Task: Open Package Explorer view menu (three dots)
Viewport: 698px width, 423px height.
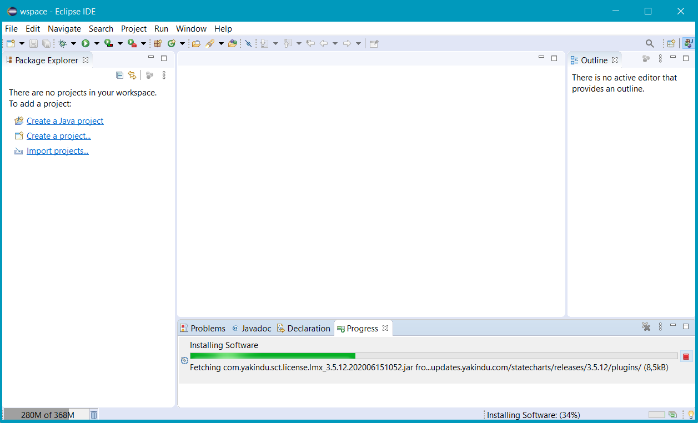Action: coord(164,75)
